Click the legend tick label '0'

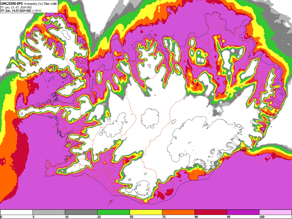pos(1,217)
